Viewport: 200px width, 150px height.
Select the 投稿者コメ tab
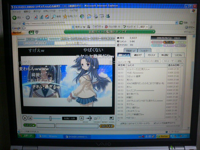131,51
